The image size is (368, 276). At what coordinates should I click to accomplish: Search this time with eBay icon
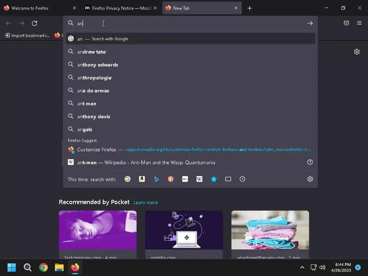click(185, 179)
